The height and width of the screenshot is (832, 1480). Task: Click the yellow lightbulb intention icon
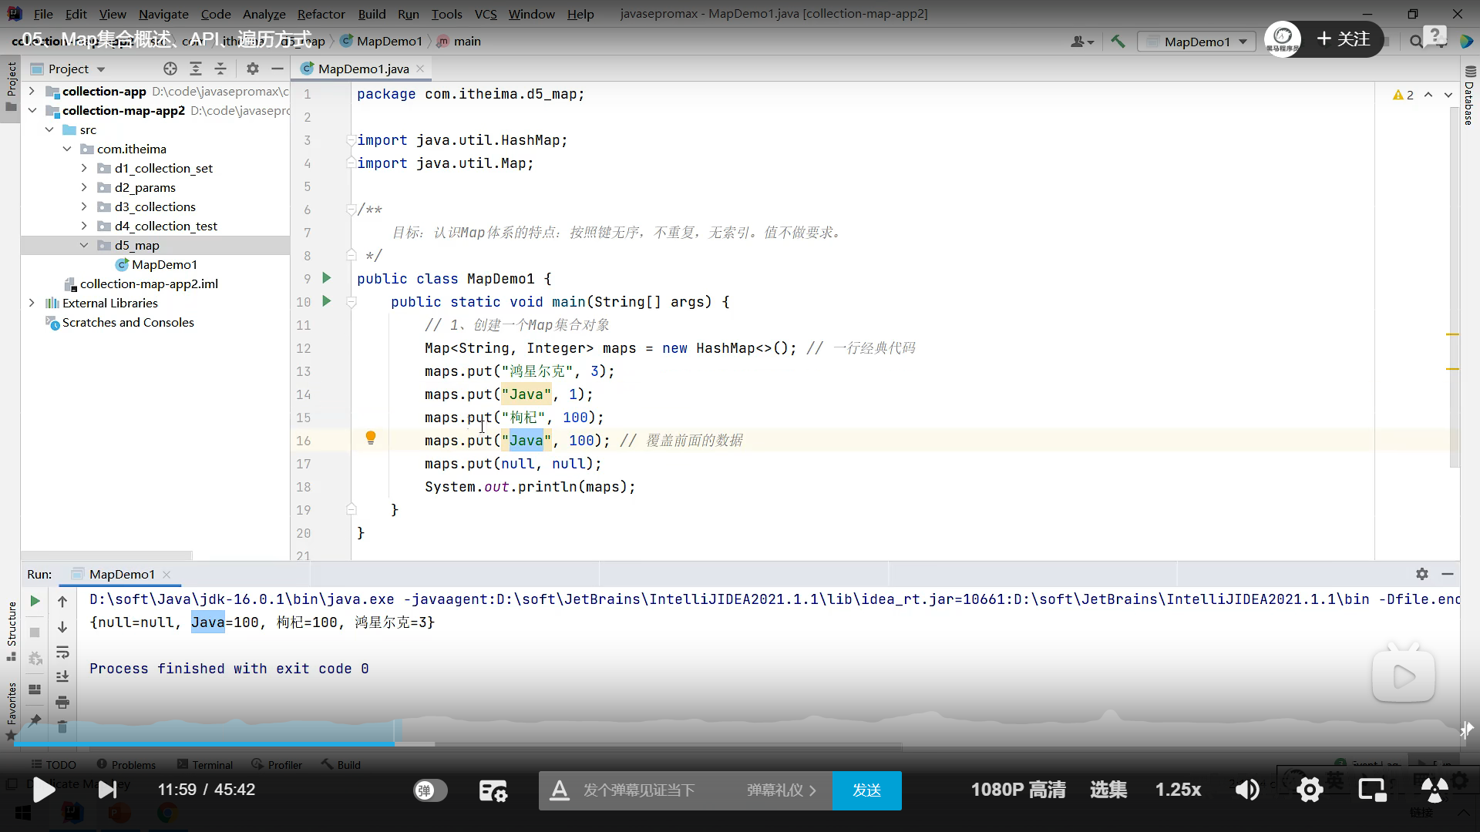(370, 438)
